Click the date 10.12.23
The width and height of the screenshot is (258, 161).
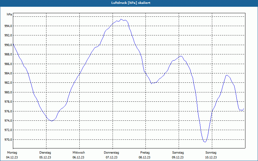click(x=211, y=157)
